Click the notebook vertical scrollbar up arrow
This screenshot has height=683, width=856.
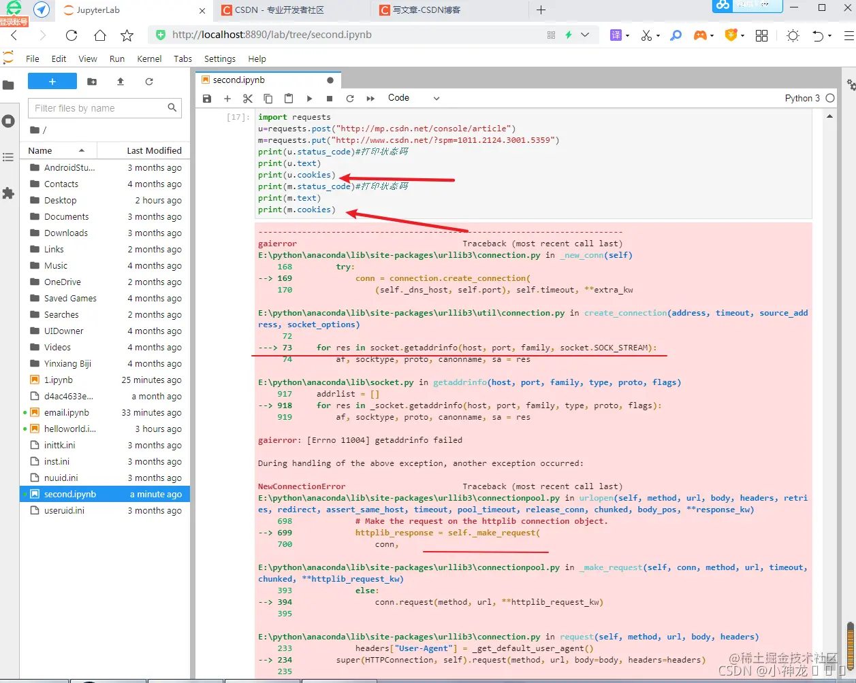pyautogui.click(x=829, y=116)
